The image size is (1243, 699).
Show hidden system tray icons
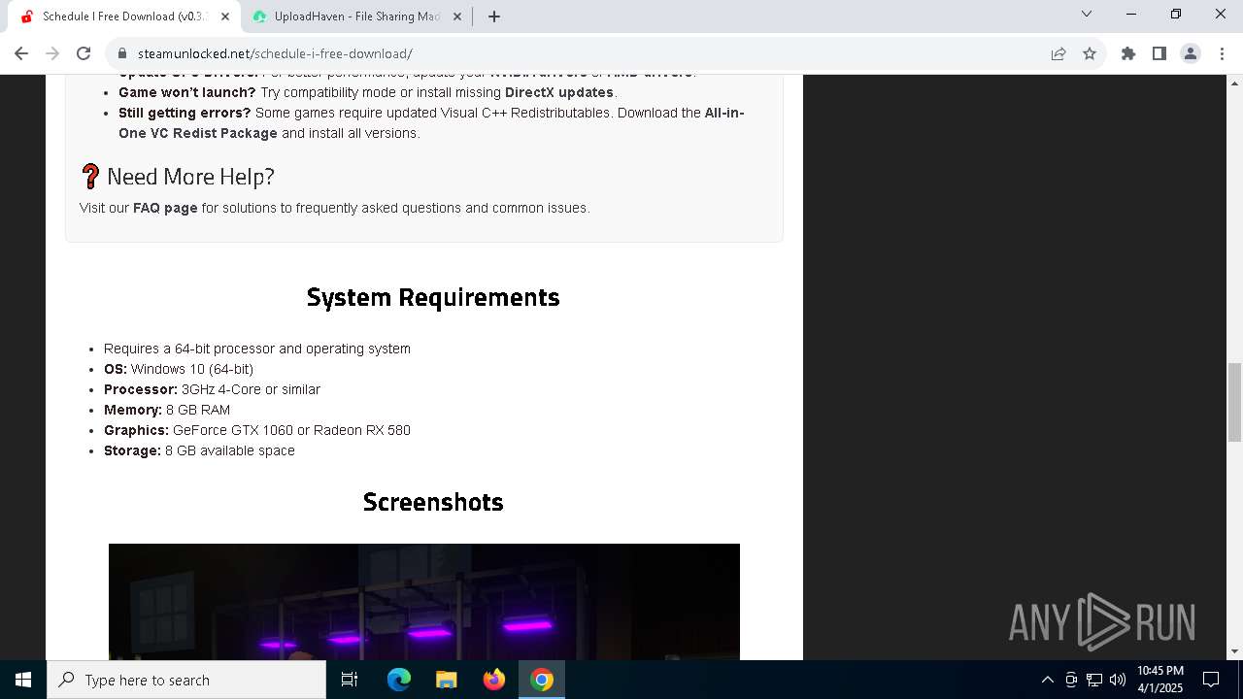[x=1047, y=680]
